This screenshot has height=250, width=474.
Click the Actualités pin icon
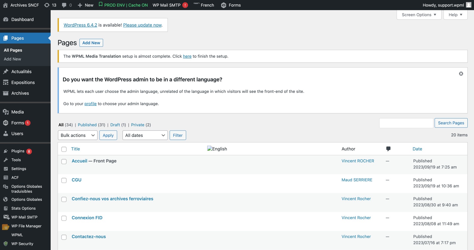click(6, 72)
